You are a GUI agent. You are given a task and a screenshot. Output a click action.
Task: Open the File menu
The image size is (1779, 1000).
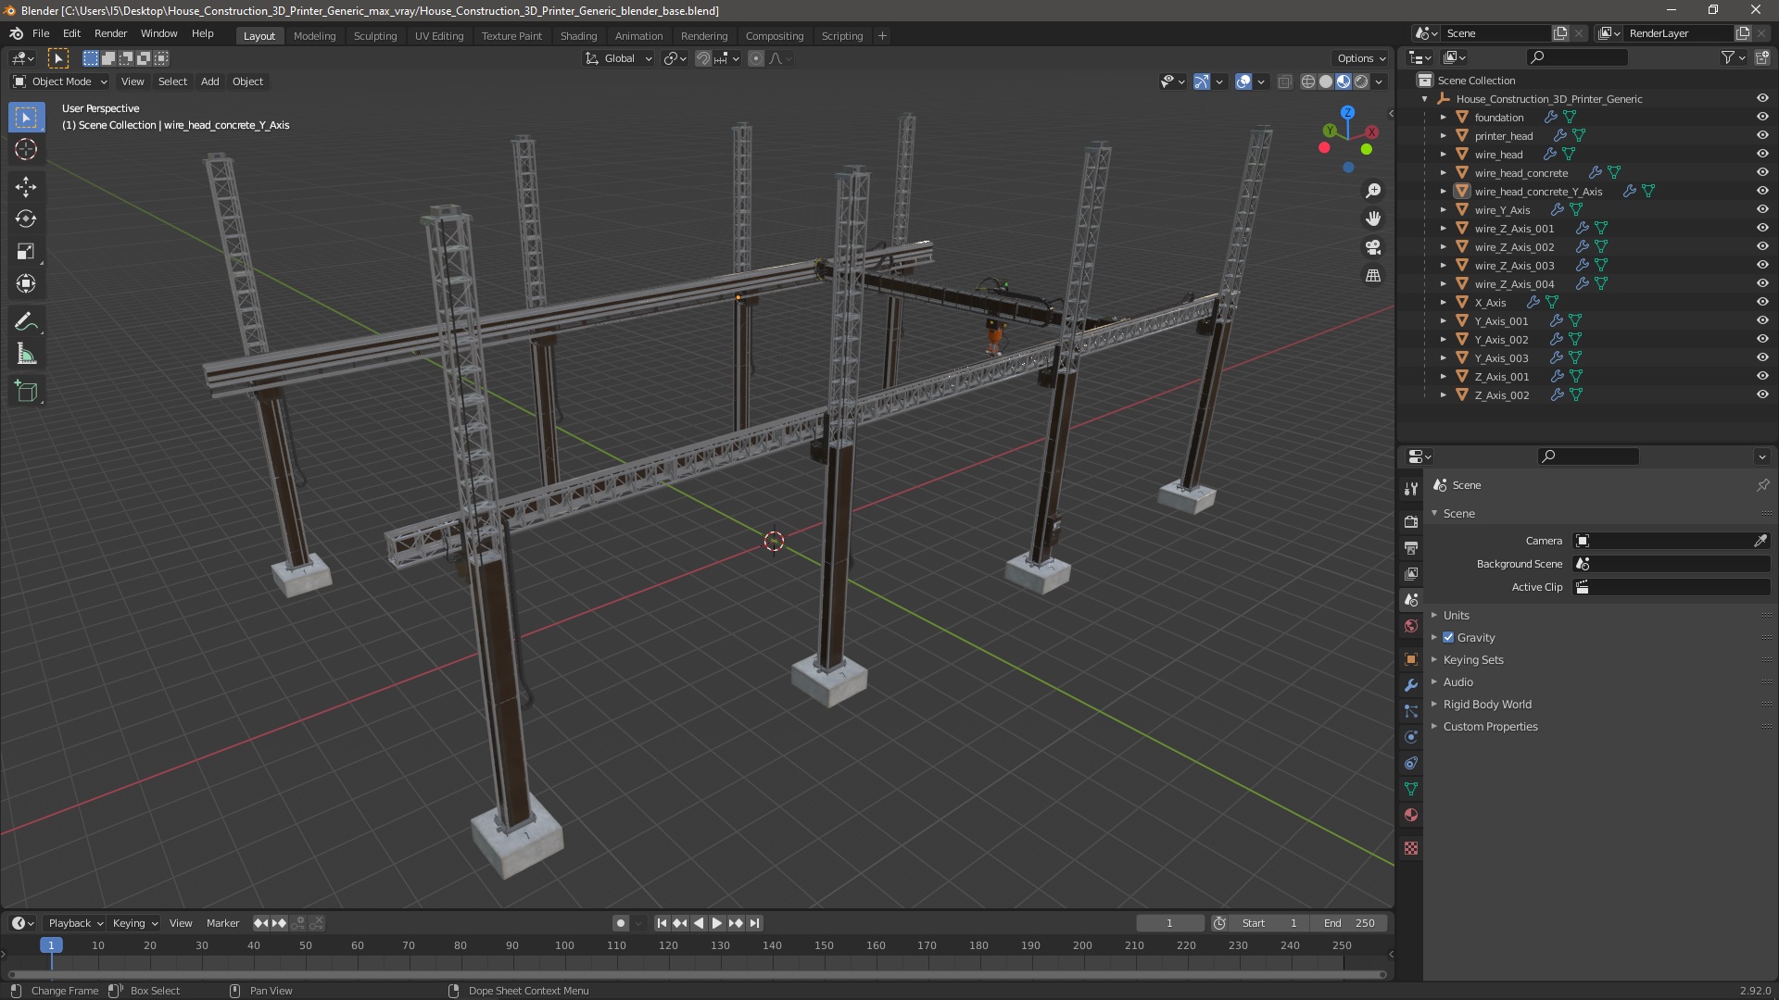[x=41, y=33]
